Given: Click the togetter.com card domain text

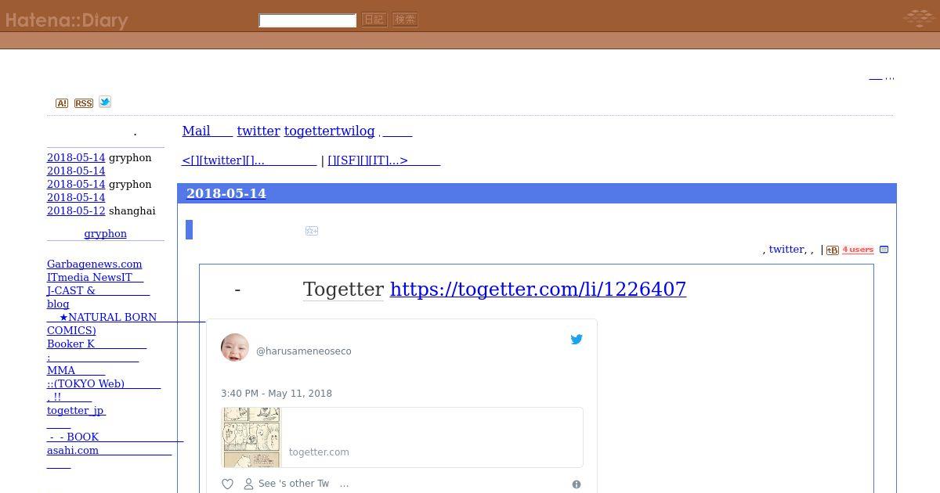Looking at the screenshot, I should tap(319, 452).
